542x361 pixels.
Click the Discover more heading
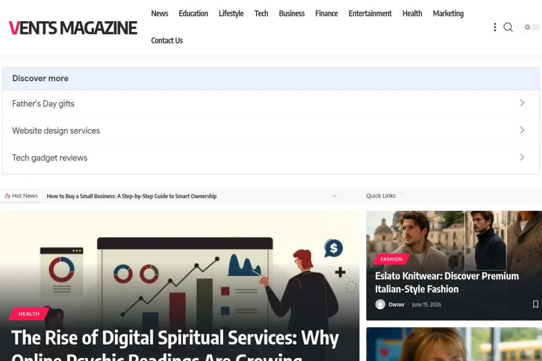click(40, 78)
